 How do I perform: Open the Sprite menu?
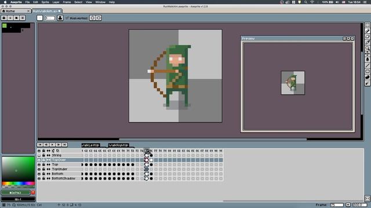click(x=45, y=2)
